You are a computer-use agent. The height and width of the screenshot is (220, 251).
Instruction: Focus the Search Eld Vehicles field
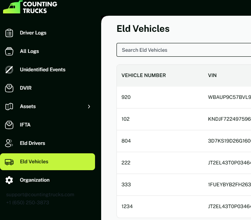[x=184, y=50]
